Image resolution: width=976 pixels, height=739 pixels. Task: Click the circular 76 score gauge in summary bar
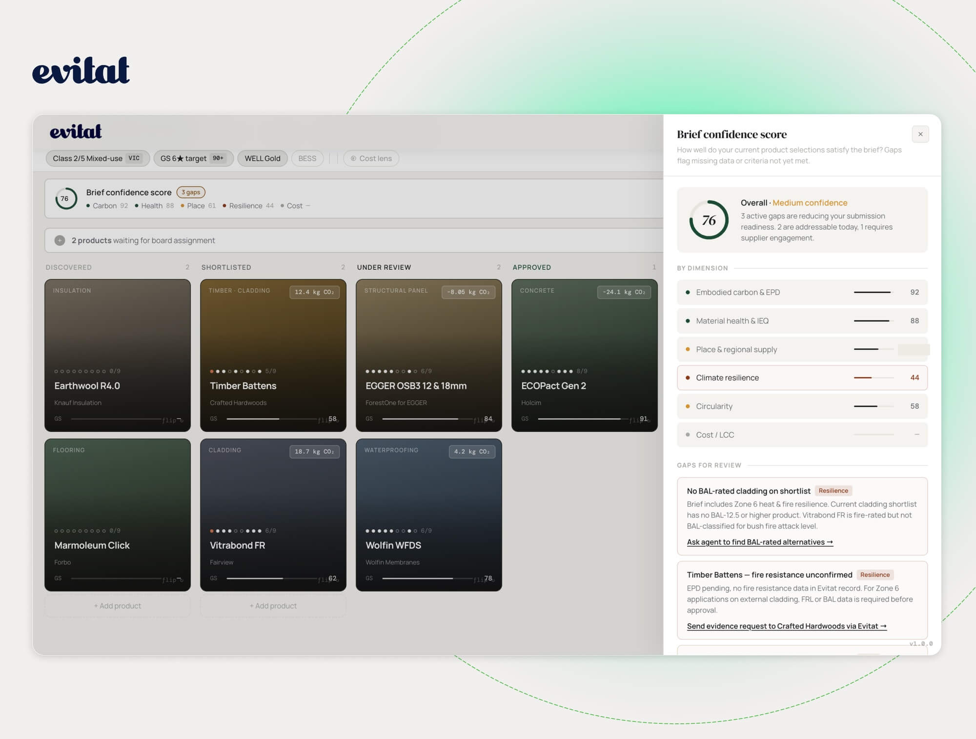66,199
